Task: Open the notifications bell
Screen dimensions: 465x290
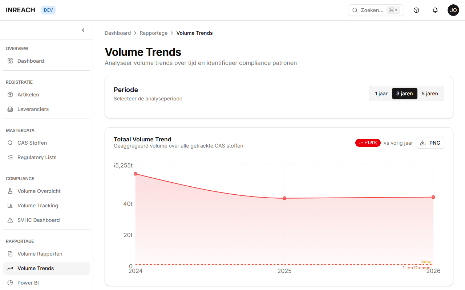Action: coord(435,10)
